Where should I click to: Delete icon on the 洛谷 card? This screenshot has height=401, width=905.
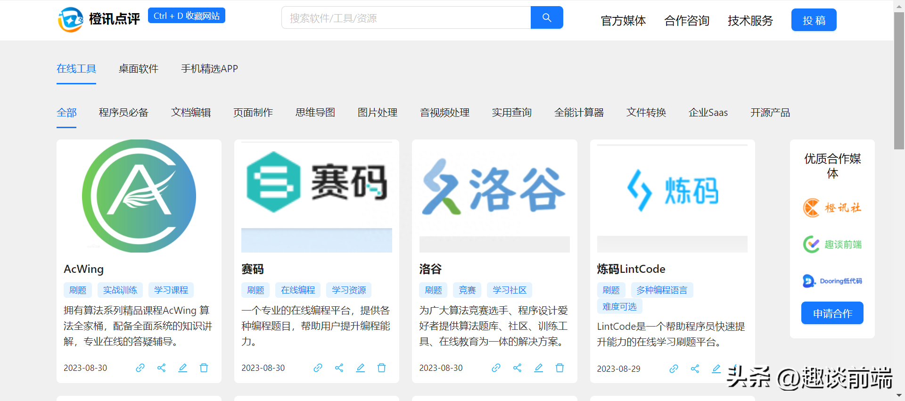pos(559,368)
